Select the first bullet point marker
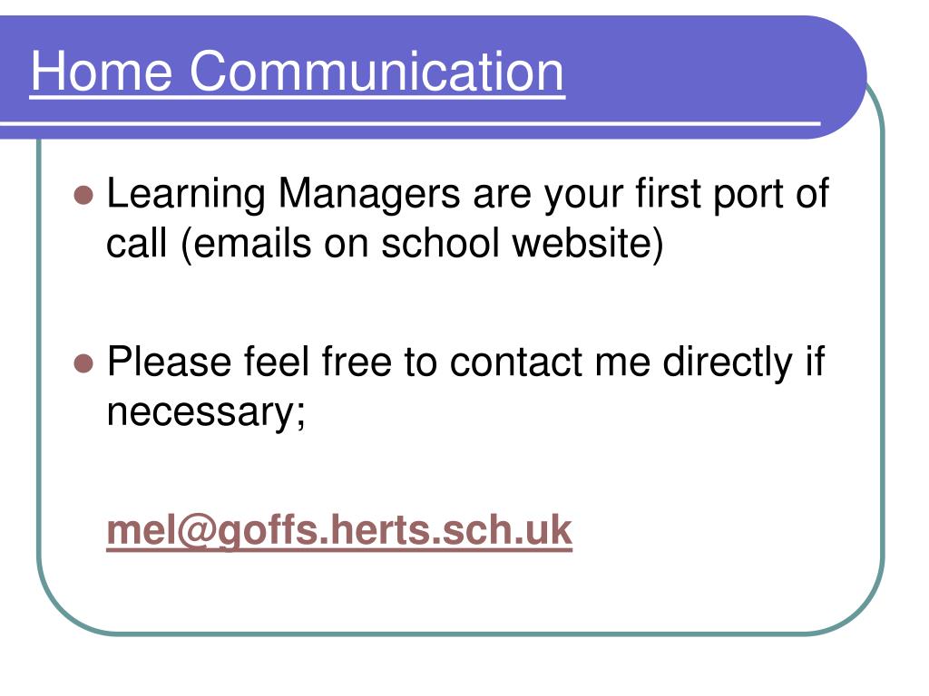 coord(84,195)
